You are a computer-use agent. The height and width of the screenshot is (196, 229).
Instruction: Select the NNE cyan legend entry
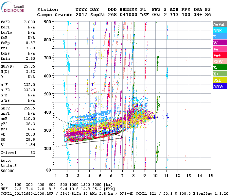[x=219, y=31]
